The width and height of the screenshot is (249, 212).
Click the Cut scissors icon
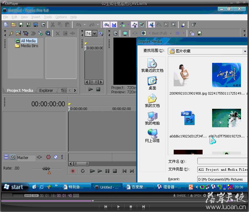click(x=53, y=25)
